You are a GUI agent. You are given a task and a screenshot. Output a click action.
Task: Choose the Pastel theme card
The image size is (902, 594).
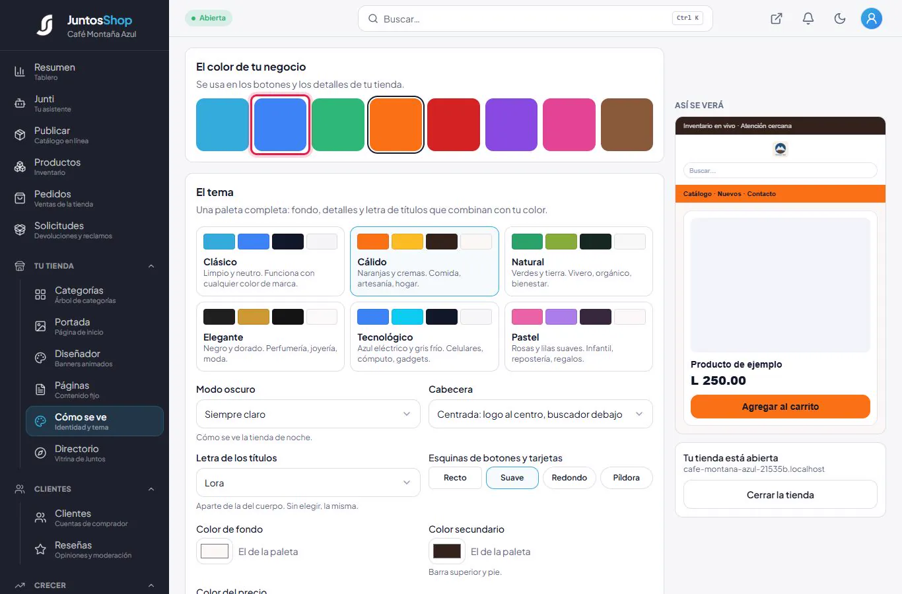pos(578,337)
